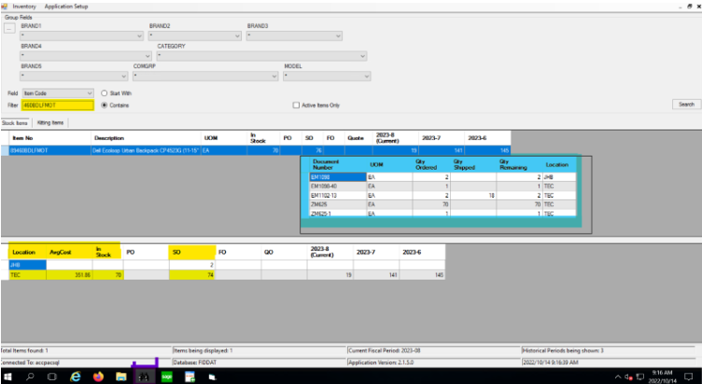Select the Contains radio button
The height and width of the screenshot is (384, 702).
(x=104, y=105)
